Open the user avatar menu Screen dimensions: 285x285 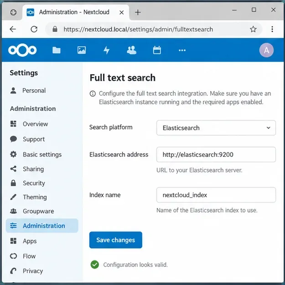(x=266, y=50)
